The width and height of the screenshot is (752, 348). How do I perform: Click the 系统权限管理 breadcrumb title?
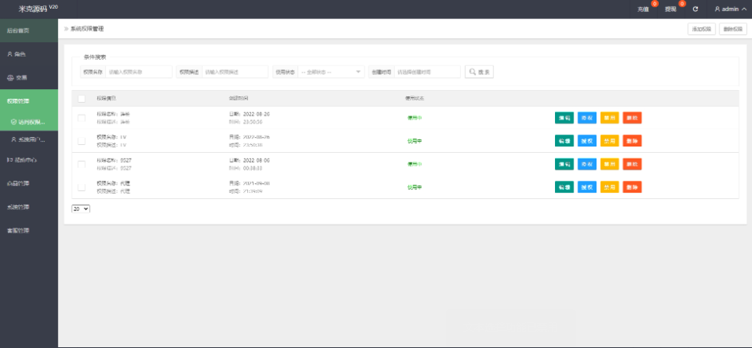coord(87,29)
